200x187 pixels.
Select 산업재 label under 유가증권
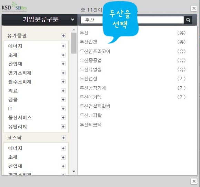(x=15, y=64)
